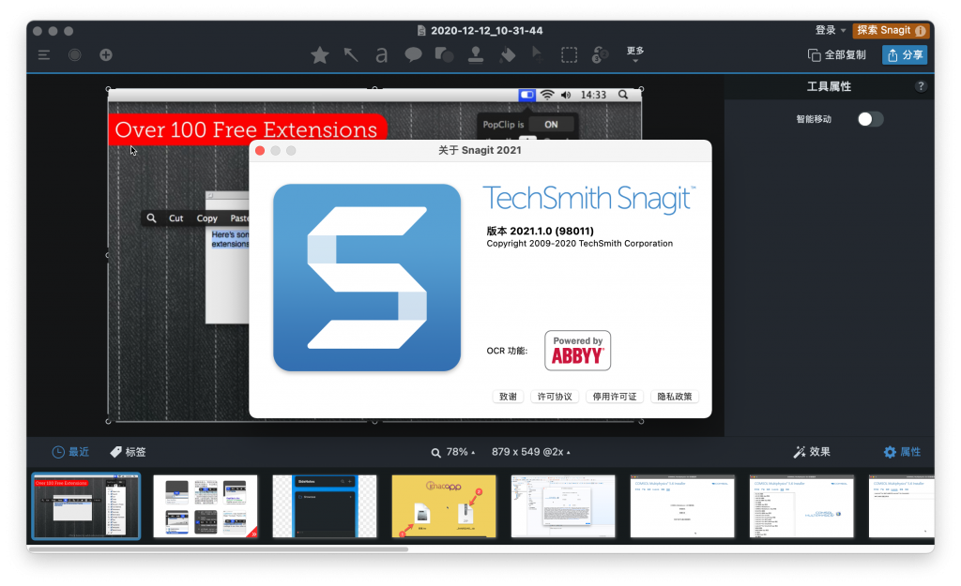Click the 探索 Snagit button
The height and width of the screenshot is (586, 961).
[891, 30]
